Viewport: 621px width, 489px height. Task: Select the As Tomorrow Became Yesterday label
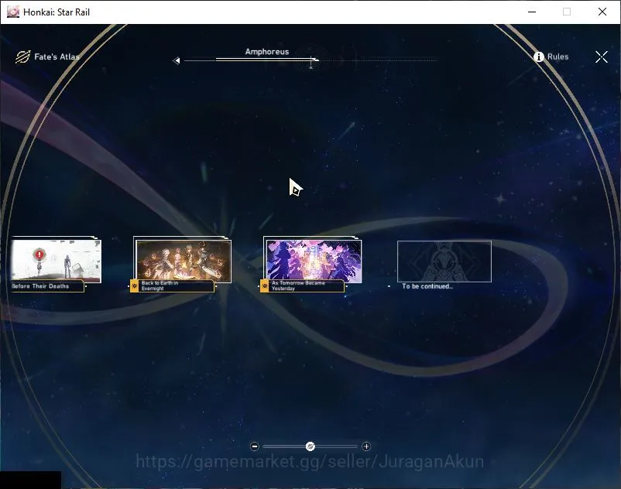coord(298,286)
